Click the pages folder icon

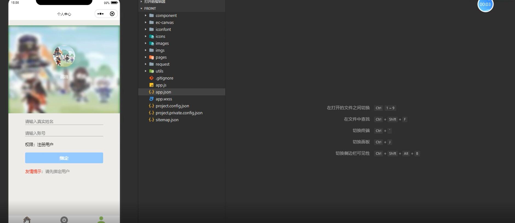151,57
